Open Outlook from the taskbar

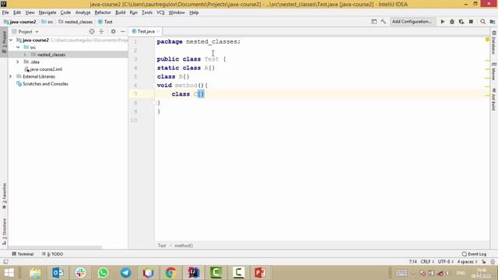pyautogui.click(x=58, y=273)
